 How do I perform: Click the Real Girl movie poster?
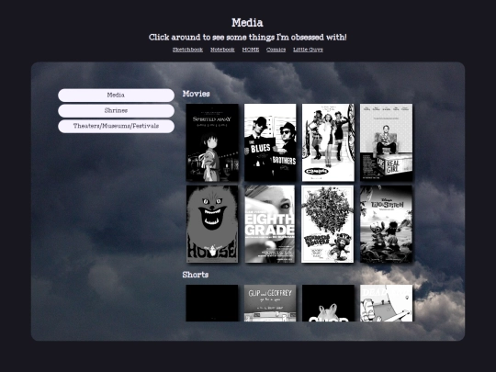(x=386, y=142)
